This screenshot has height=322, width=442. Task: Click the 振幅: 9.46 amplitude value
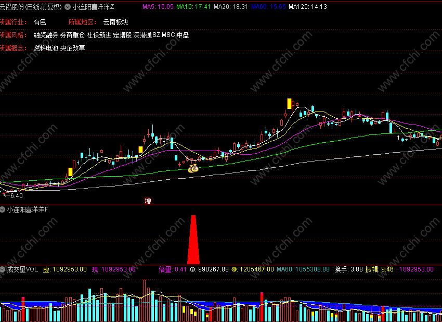tap(380, 269)
